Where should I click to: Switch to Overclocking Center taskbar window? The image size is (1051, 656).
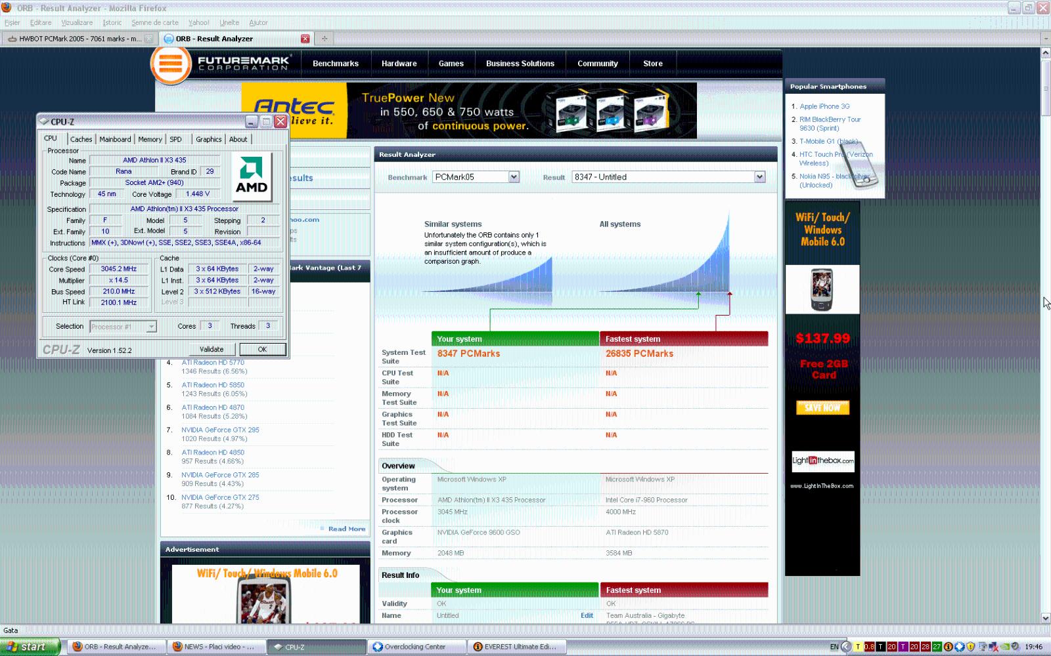point(416,647)
